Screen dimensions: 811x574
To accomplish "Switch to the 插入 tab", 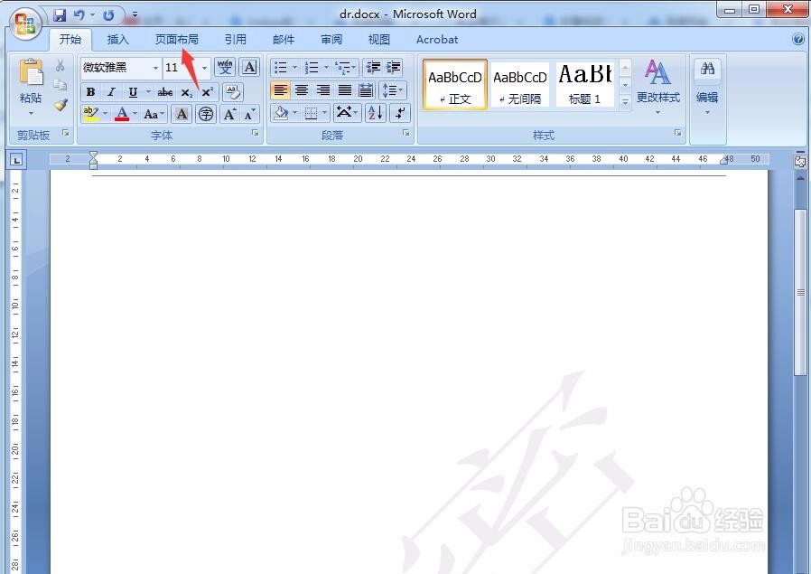I will coord(118,40).
